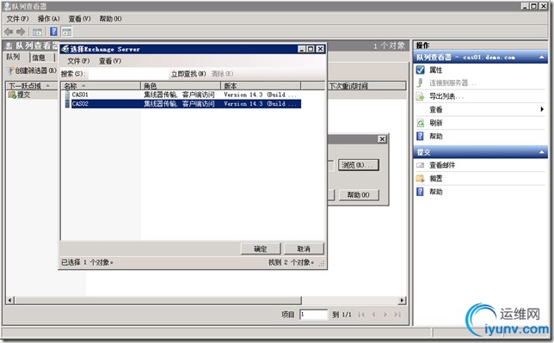Viewport: 554px width, 343px height.
Task: Click the 提交 queue row text
Action: click(24, 95)
